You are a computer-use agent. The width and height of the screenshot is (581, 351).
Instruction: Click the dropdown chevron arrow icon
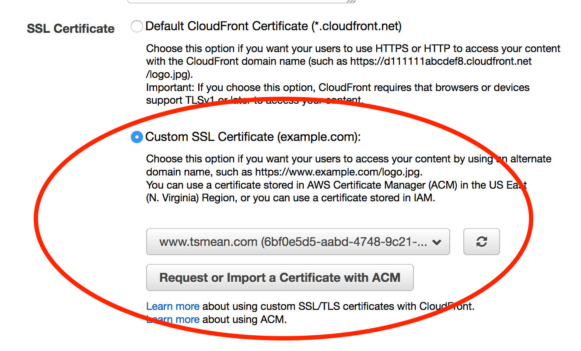click(436, 242)
